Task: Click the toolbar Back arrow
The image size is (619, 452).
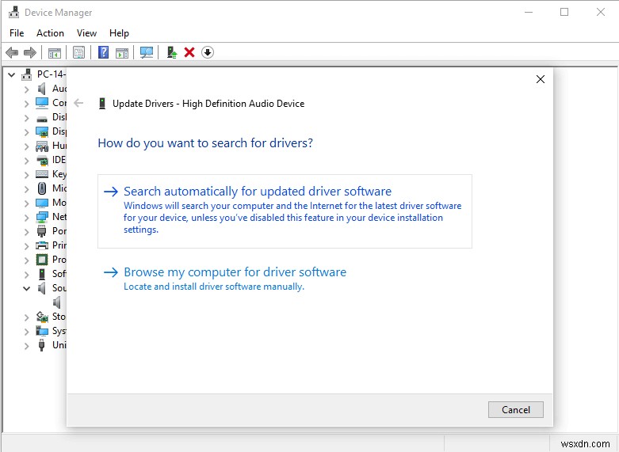Action: (x=12, y=52)
